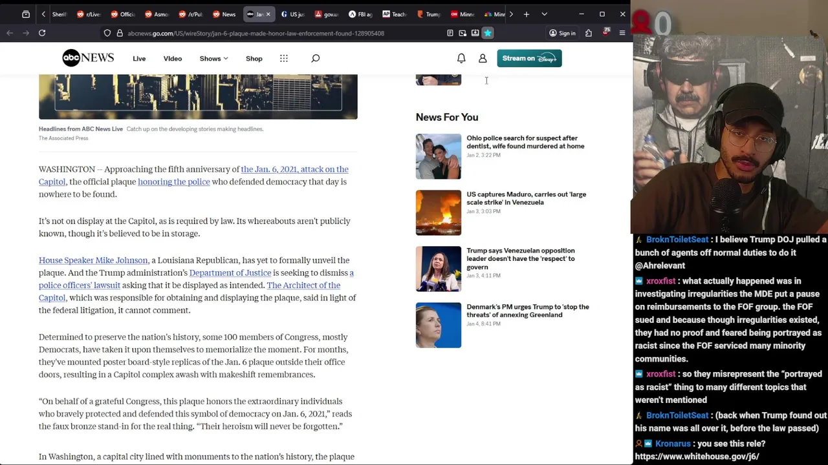Open a new browser tab

[527, 14]
